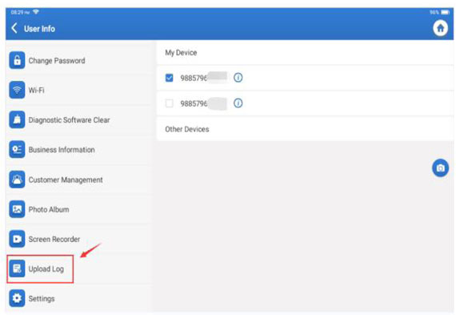Tap the Settings gear icon
456x315 pixels.
click(17, 298)
